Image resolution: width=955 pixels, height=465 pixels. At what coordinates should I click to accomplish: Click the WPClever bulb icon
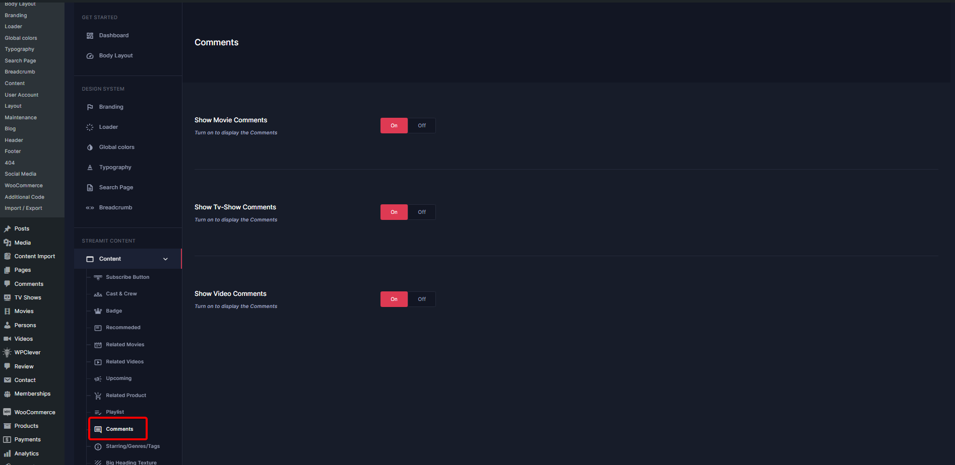coord(7,353)
